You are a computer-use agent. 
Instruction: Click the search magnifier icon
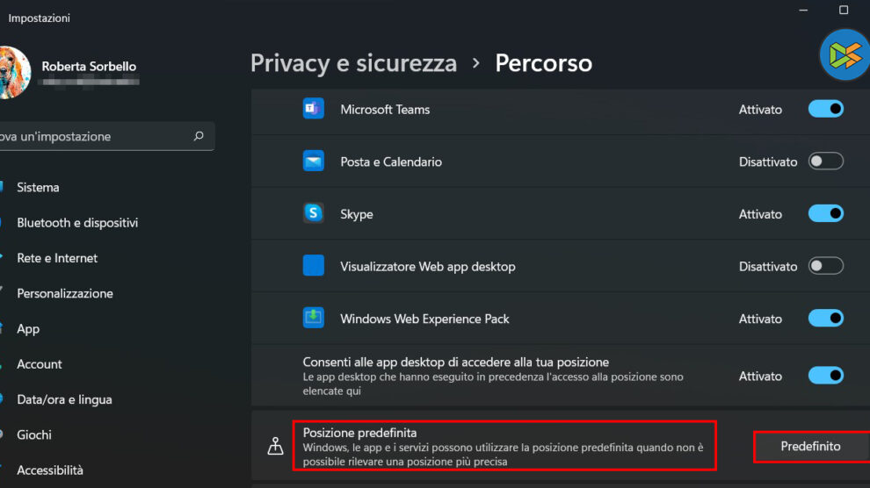coord(199,137)
